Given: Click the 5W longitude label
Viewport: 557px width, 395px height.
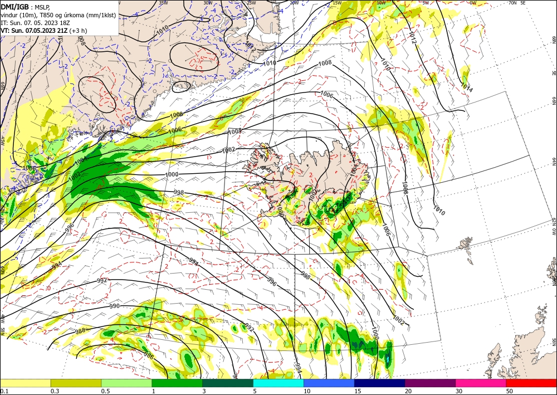Looking at the screenshot, I should 426,3.
